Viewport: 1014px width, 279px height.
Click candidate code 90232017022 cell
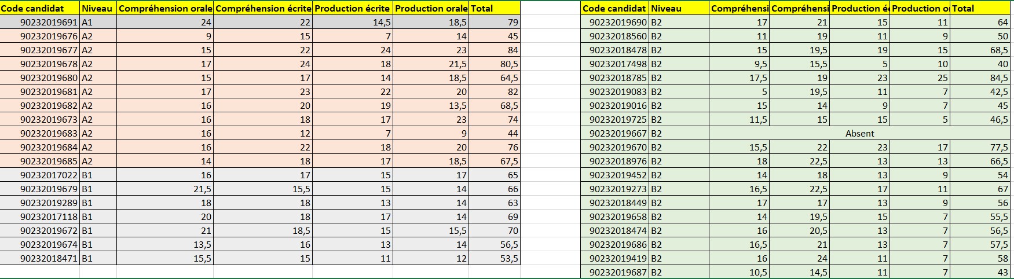coord(40,175)
